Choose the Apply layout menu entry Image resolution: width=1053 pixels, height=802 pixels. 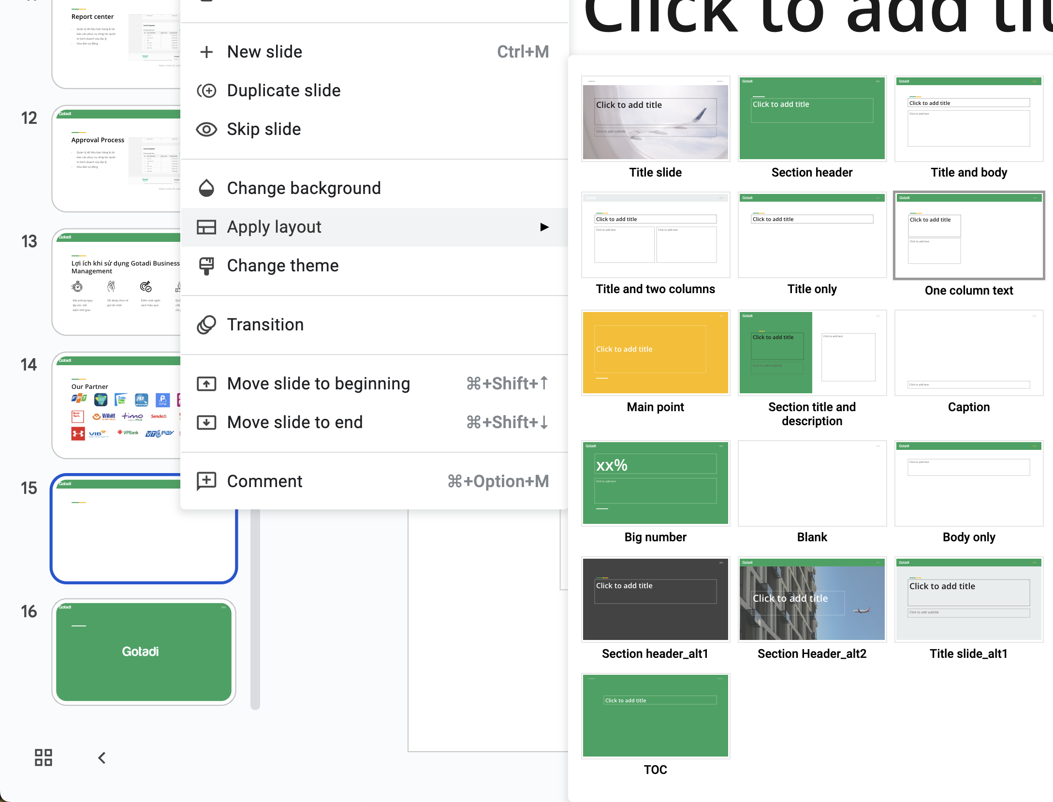[274, 227]
